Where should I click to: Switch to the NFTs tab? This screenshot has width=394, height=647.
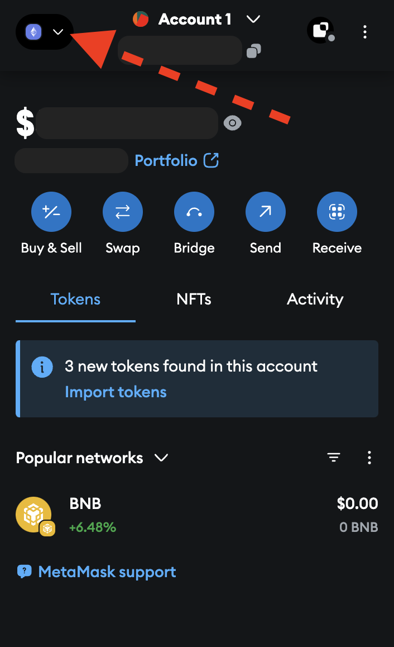[194, 299]
